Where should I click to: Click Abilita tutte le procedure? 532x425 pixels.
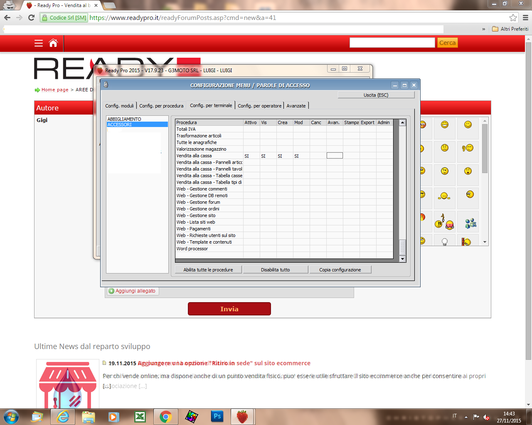[x=208, y=270]
